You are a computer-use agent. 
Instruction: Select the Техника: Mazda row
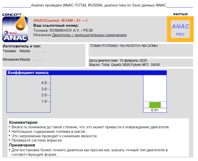tap(24, 51)
